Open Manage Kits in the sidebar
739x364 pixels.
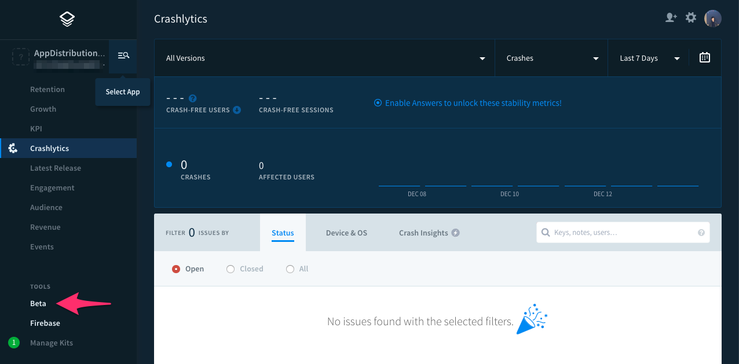click(52, 343)
